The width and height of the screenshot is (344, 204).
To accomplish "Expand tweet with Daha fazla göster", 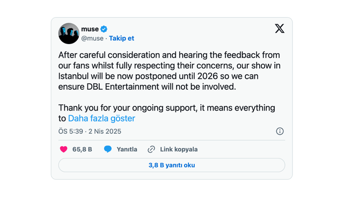I will click(101, 119).
